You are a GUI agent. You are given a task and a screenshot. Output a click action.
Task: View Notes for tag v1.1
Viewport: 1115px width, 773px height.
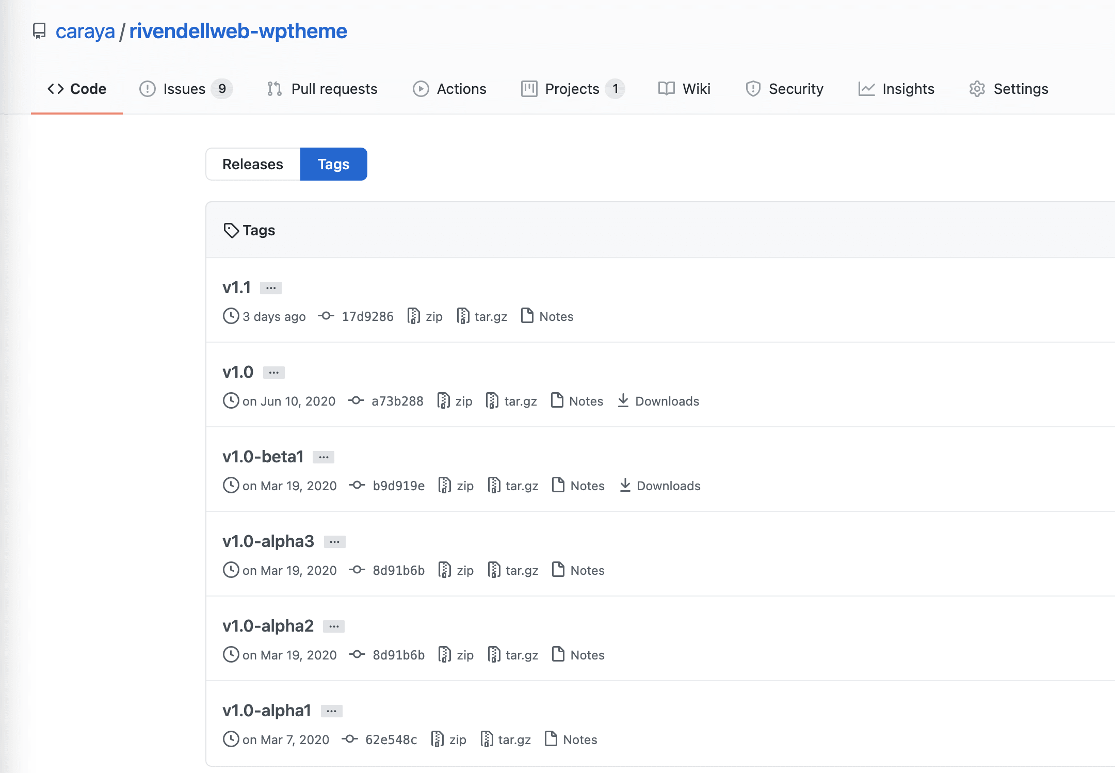[x=547, y=316]
